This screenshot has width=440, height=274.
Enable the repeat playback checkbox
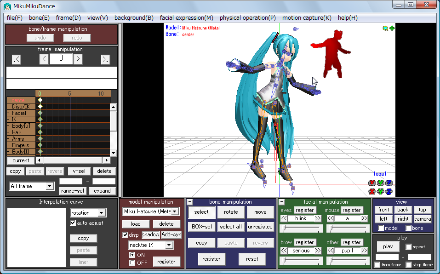click(409, 247)
